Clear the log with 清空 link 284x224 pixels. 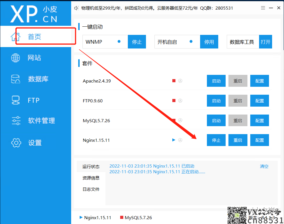(264, 166)
